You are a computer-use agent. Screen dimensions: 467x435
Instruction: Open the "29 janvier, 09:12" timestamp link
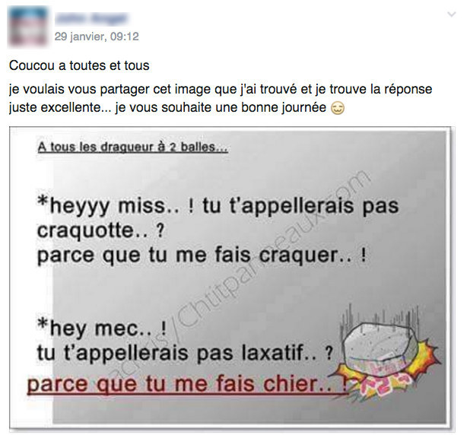(97, 37)
